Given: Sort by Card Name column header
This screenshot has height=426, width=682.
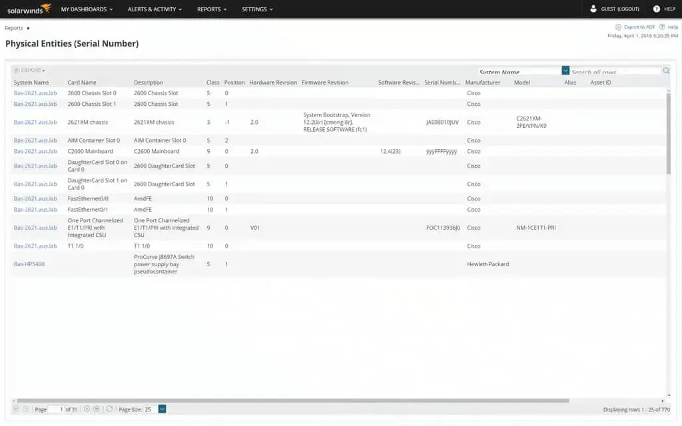Looking at the screenshot, I should click(x=82, y=83).
